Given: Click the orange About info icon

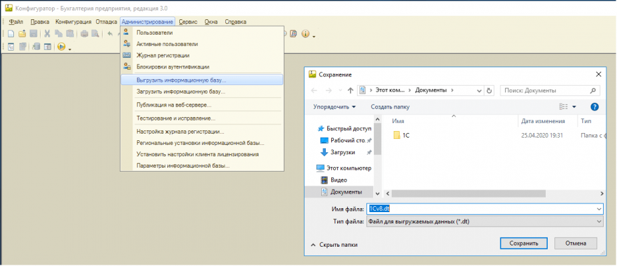Looking at the screenshot, I should (x=305, y=34).
